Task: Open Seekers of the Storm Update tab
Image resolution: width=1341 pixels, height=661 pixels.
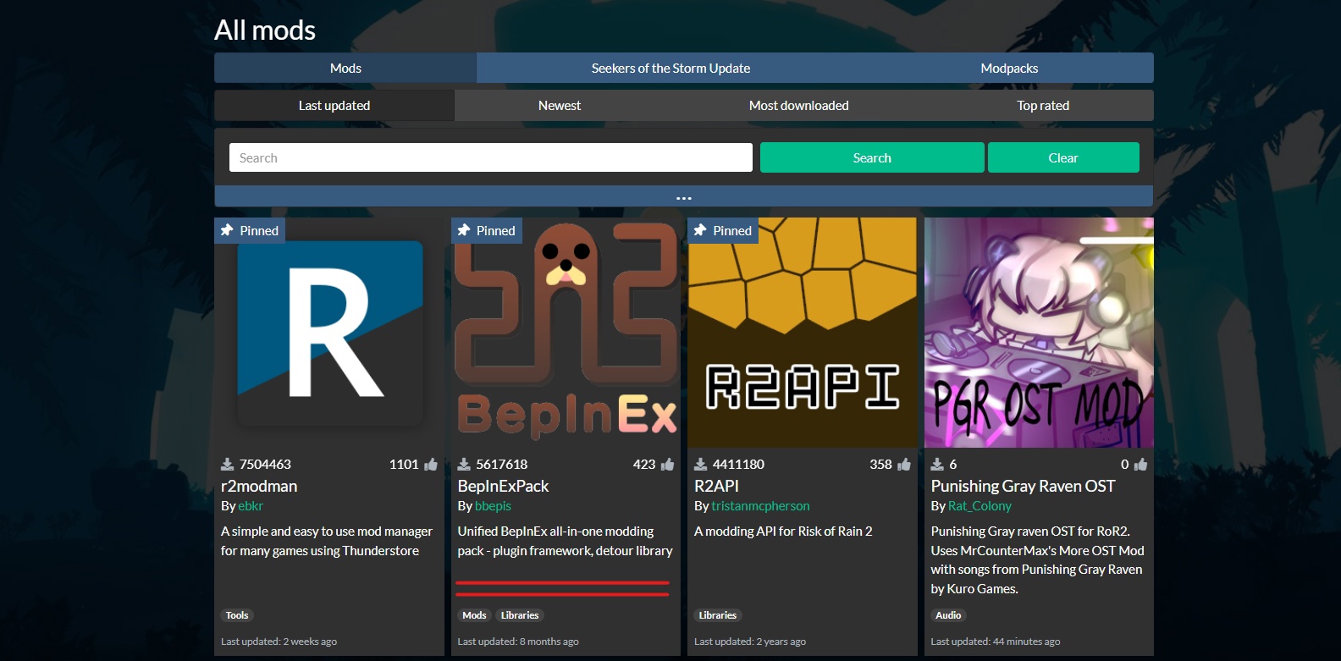Action: tap(670, 68)
